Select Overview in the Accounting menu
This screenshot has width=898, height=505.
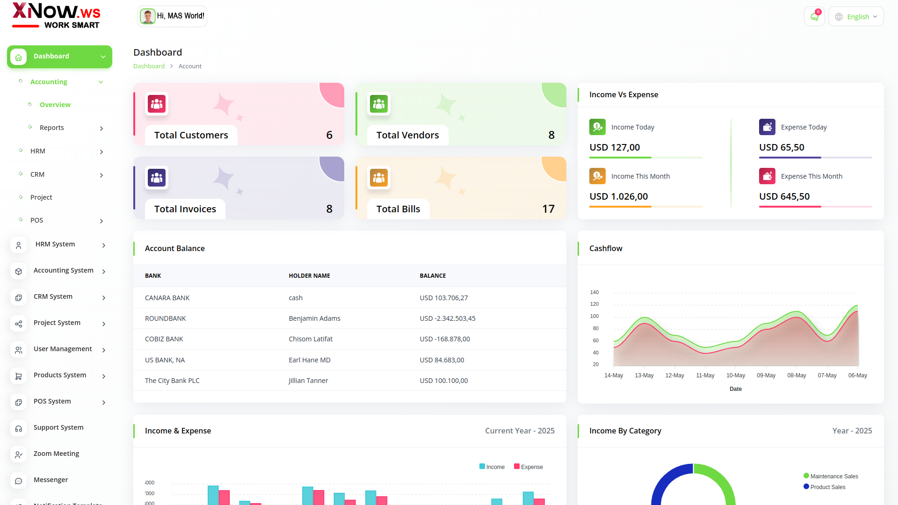point(55,105)
